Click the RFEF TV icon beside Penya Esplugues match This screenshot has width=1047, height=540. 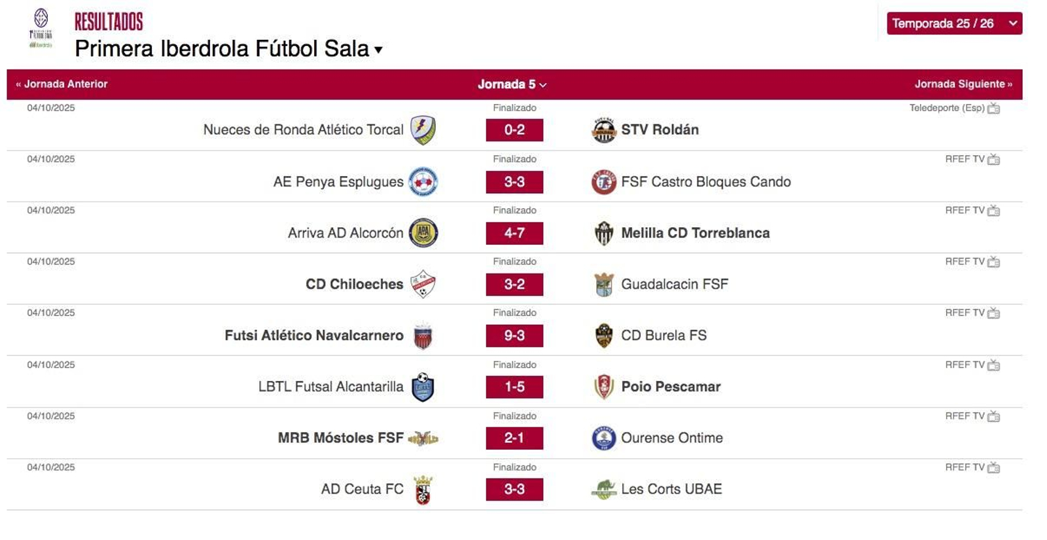click(993, 159)
